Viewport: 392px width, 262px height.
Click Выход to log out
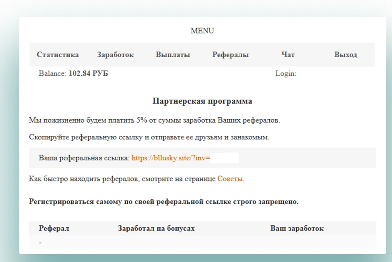[x=346, y=54]
